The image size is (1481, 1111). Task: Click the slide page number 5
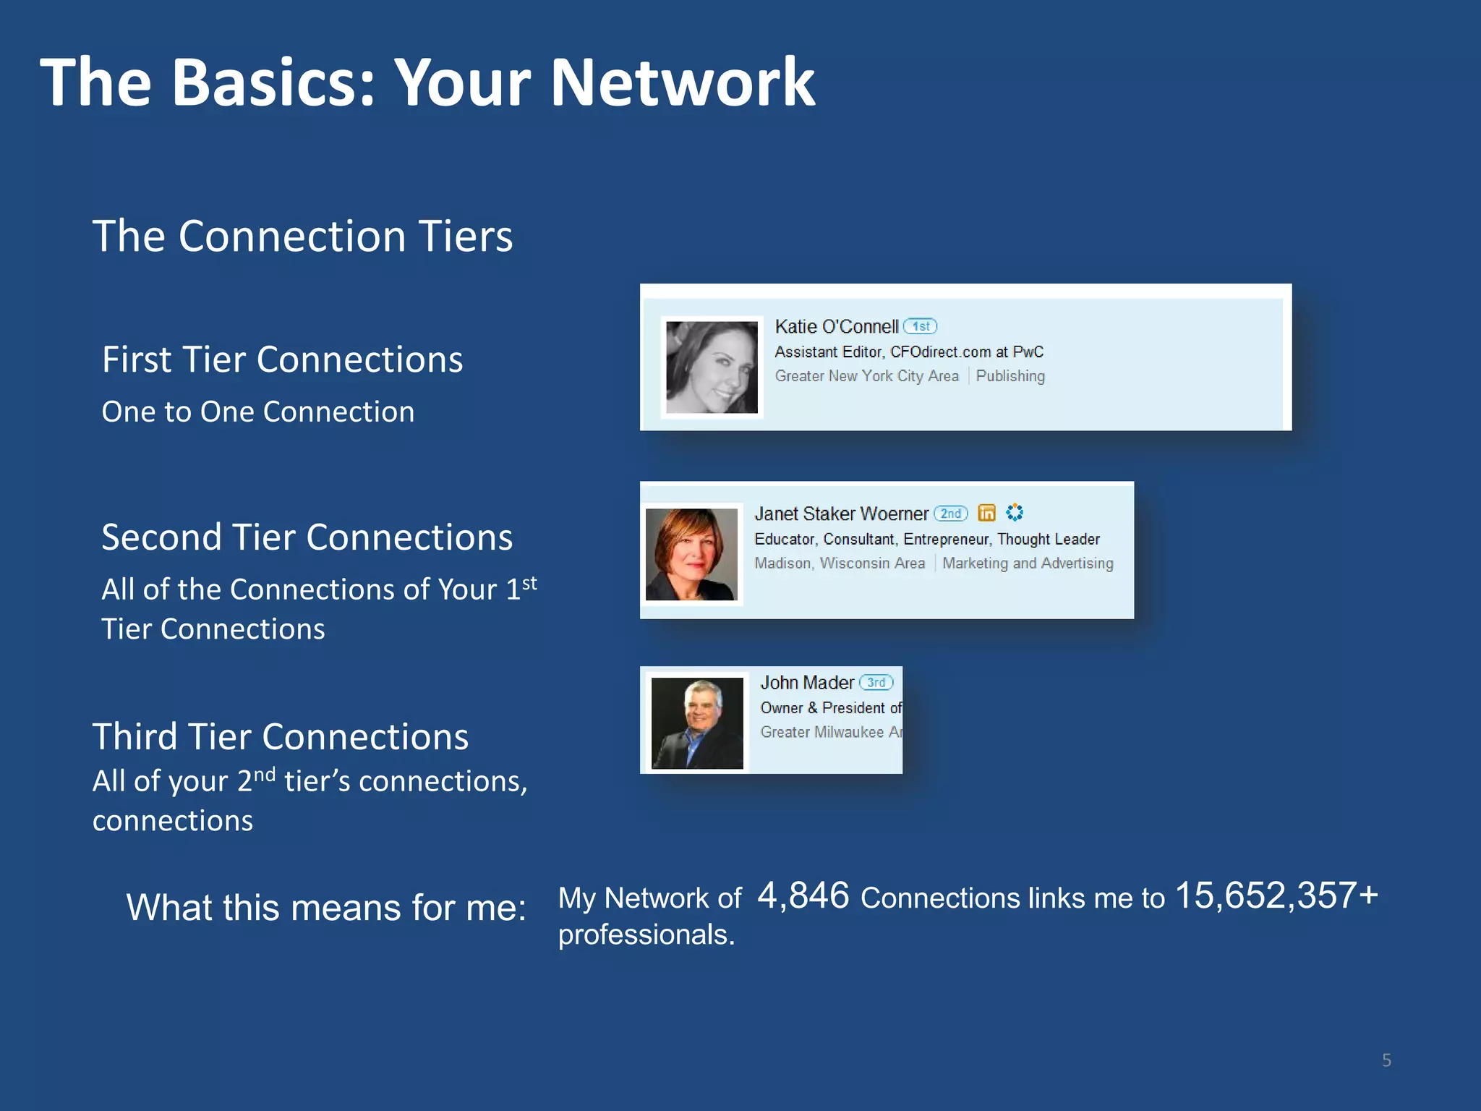tap(1386, 1060)
